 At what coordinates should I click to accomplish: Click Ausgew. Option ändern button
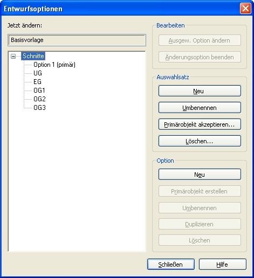(200, 40)
